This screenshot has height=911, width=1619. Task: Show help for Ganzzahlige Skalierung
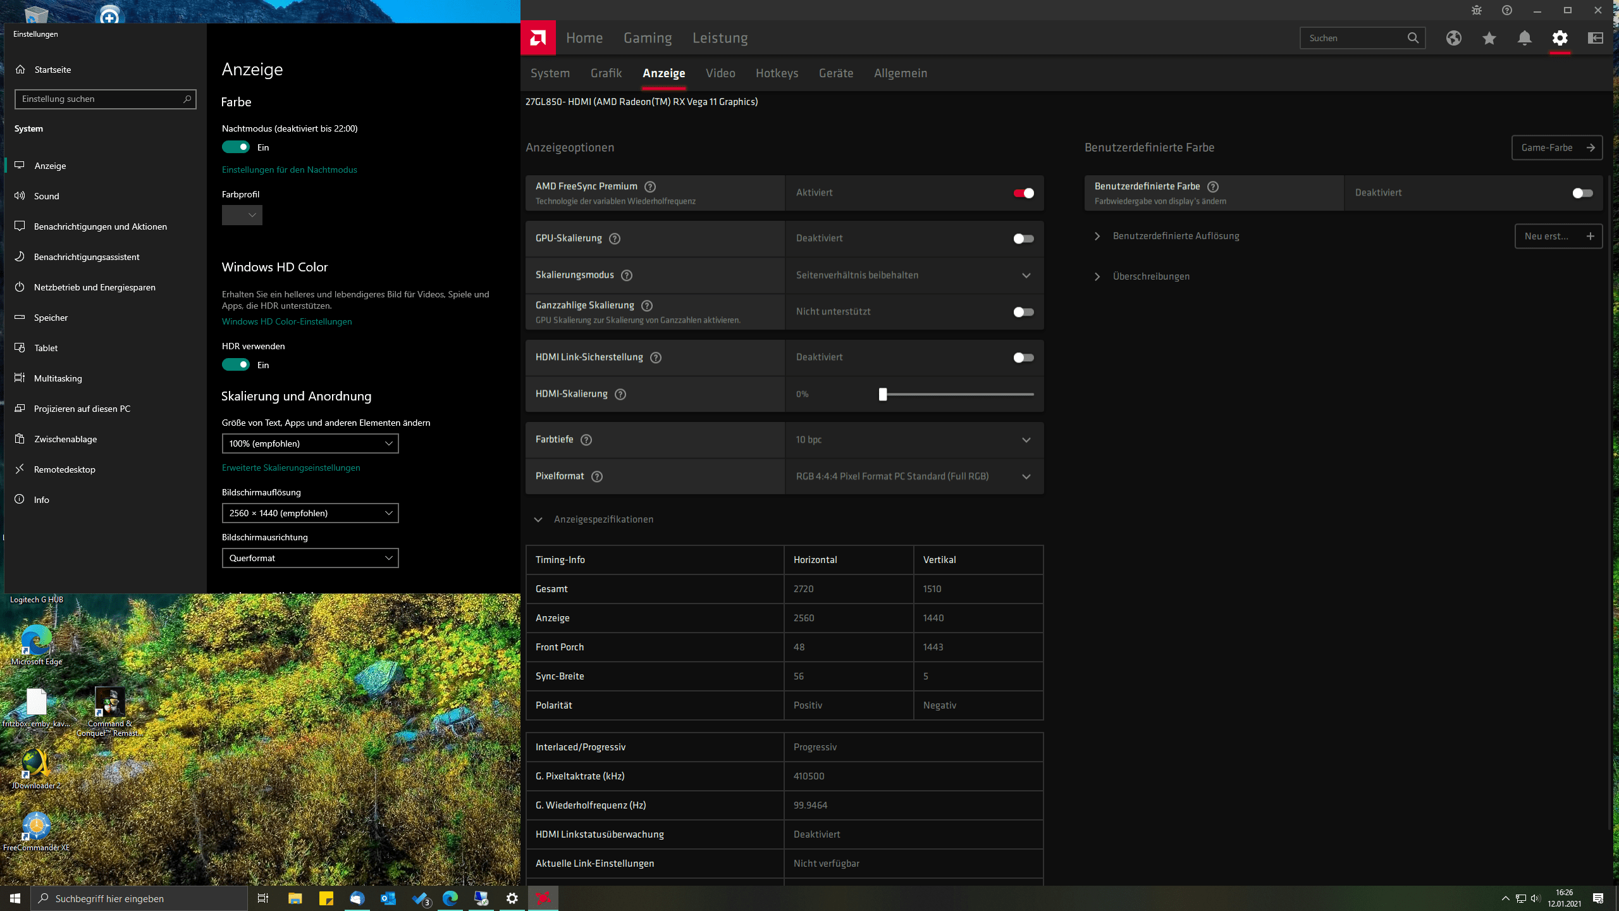647,306
